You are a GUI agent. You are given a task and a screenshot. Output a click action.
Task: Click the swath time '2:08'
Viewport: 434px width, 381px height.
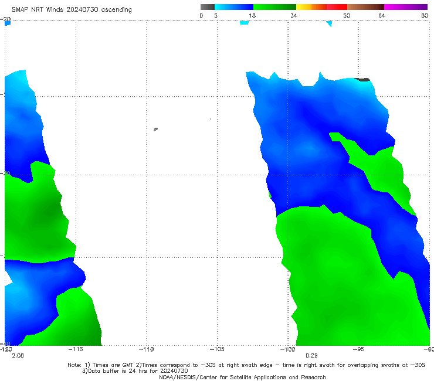(x=18, y=356)
